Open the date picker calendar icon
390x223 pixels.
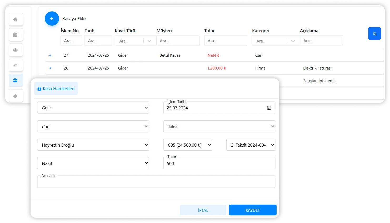(269, 108)
